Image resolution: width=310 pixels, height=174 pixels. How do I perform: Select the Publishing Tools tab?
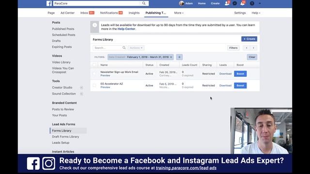click(x=156, y=13)
